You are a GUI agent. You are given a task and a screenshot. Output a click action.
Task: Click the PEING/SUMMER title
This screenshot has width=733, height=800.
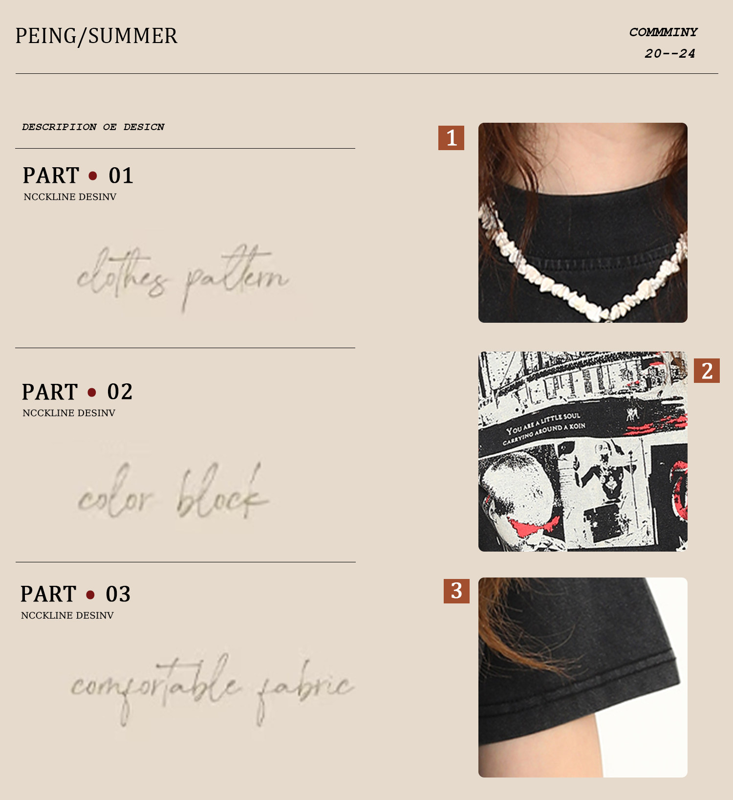click(96, 36)
